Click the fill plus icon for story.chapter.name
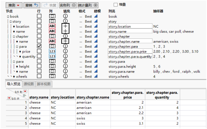The image size is (207, 129). [x=65, y=41]
